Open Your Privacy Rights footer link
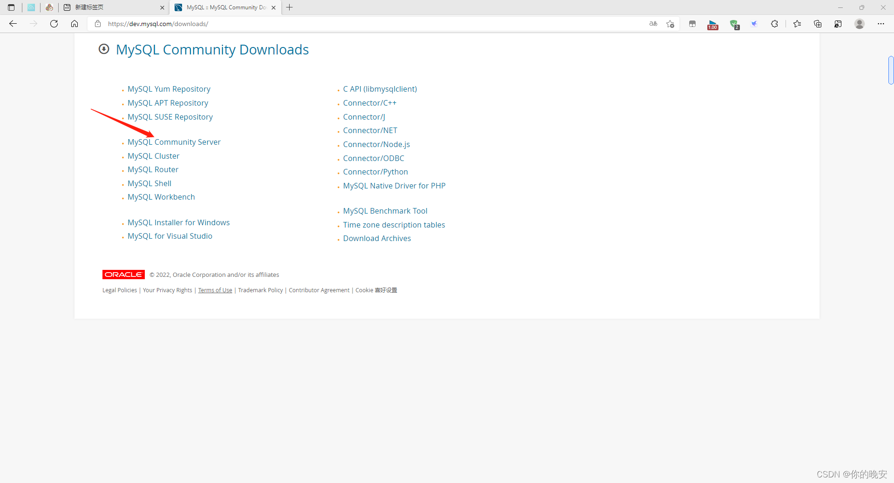894x483 pixels. point(167,290)
